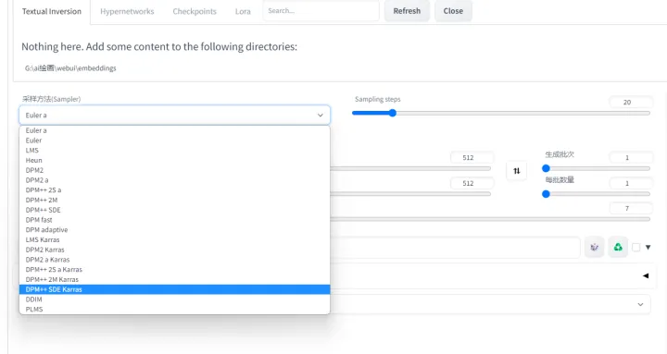667x354 pixels.
Task: Select DDIM in the sampler list
Action: click(174, 299)
